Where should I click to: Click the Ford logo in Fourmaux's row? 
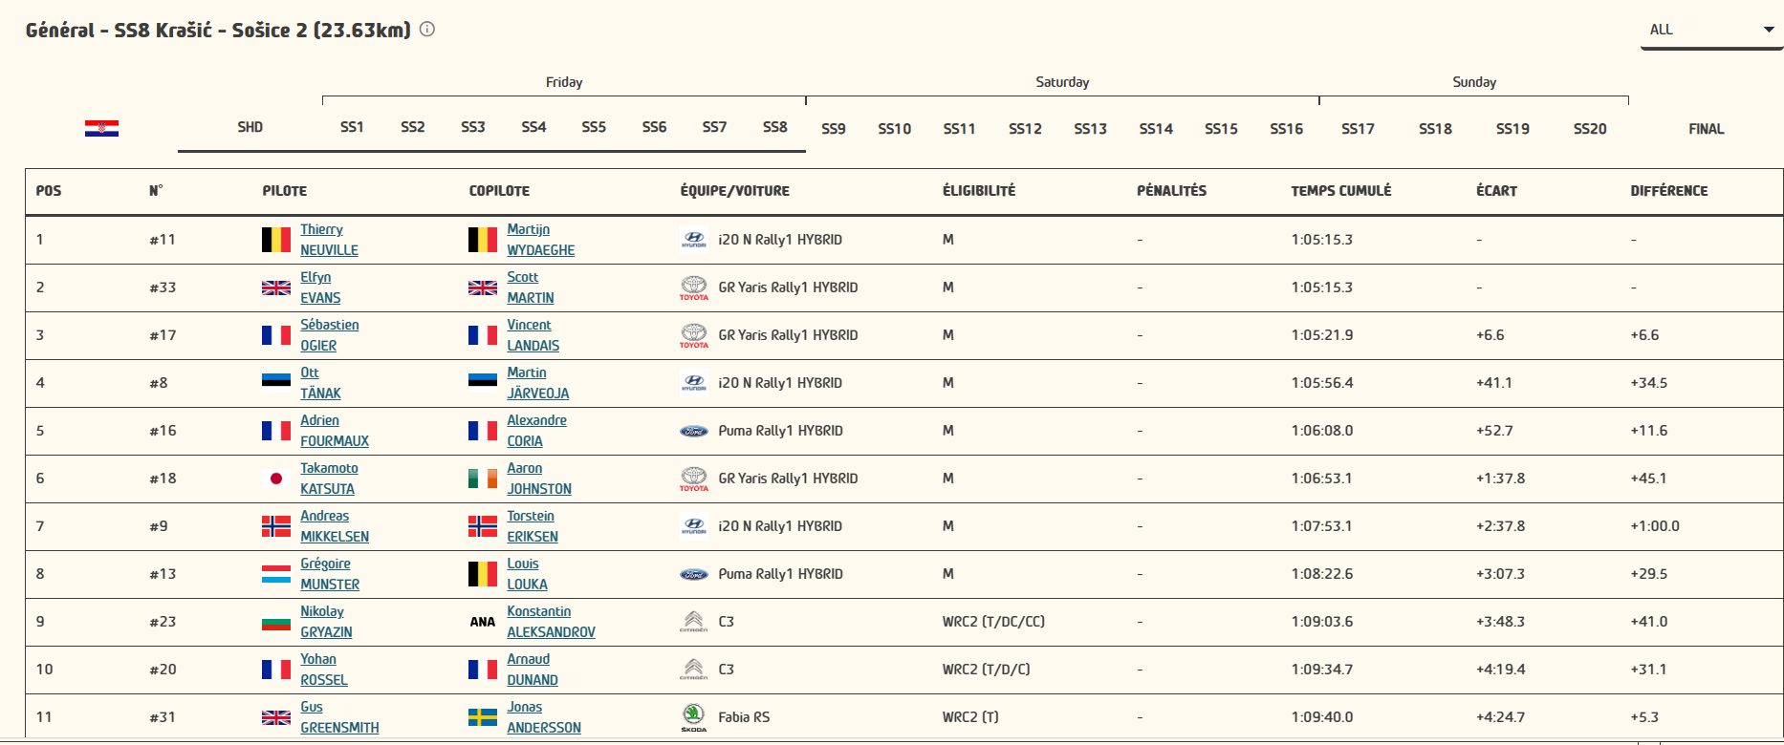[x=693, y=431]
